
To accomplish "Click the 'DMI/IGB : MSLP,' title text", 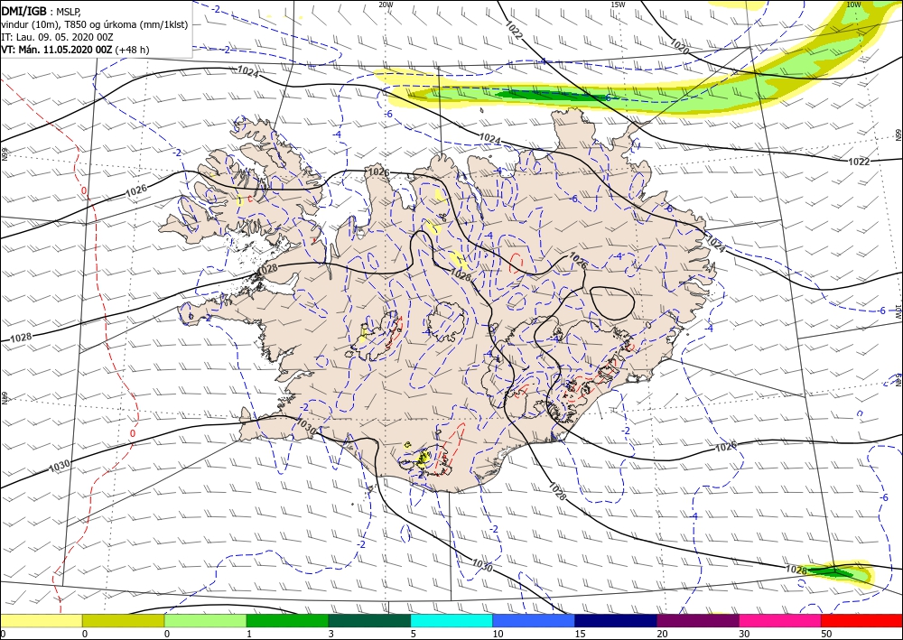I will coord(42,10).
